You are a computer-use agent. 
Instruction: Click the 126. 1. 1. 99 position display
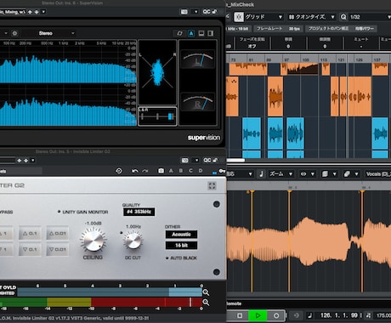(x=339, y=315)
